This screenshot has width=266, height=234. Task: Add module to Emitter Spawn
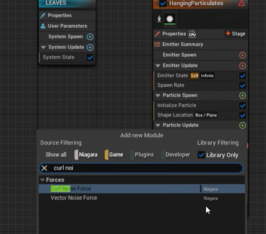pyautogui.click(x=242, y=55)
